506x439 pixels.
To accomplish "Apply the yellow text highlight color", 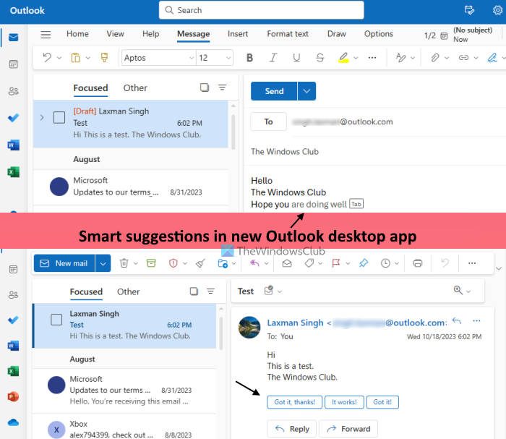I will [343, 58].
